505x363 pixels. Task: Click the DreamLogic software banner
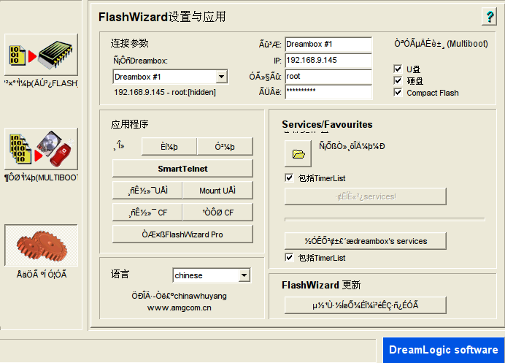click(x=444, y=350)
